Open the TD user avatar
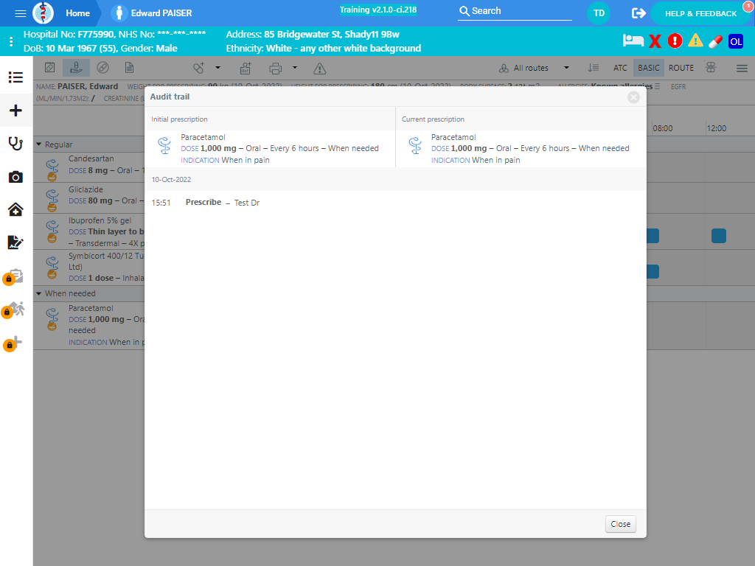This screenshot has width=755, height=566. click(599, 13)
